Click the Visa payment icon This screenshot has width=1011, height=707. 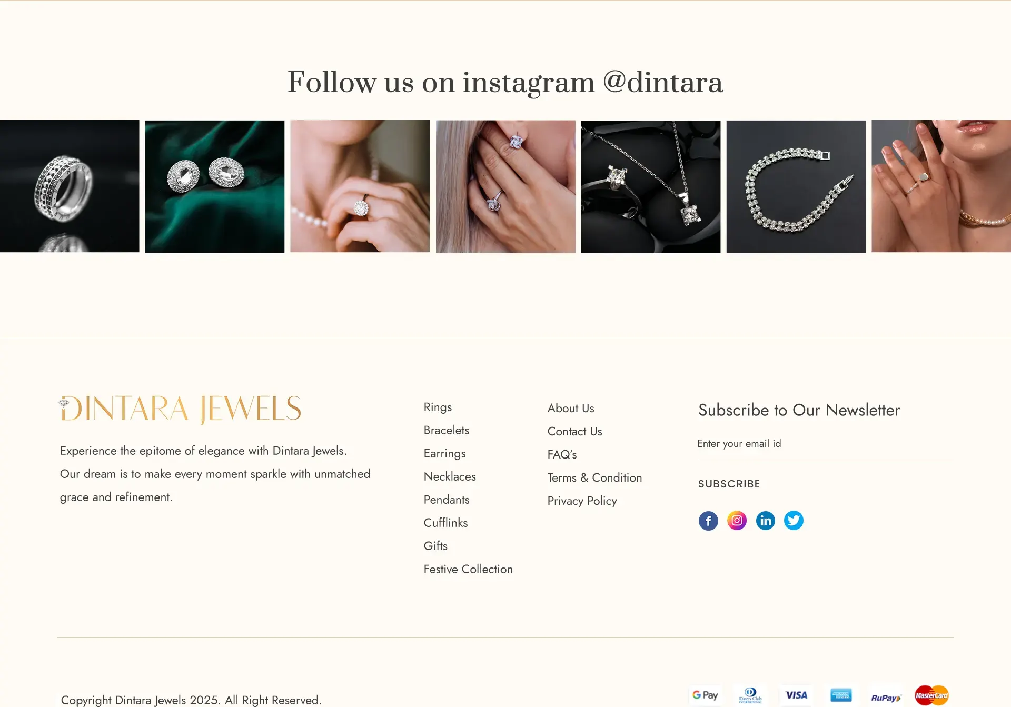796,695
